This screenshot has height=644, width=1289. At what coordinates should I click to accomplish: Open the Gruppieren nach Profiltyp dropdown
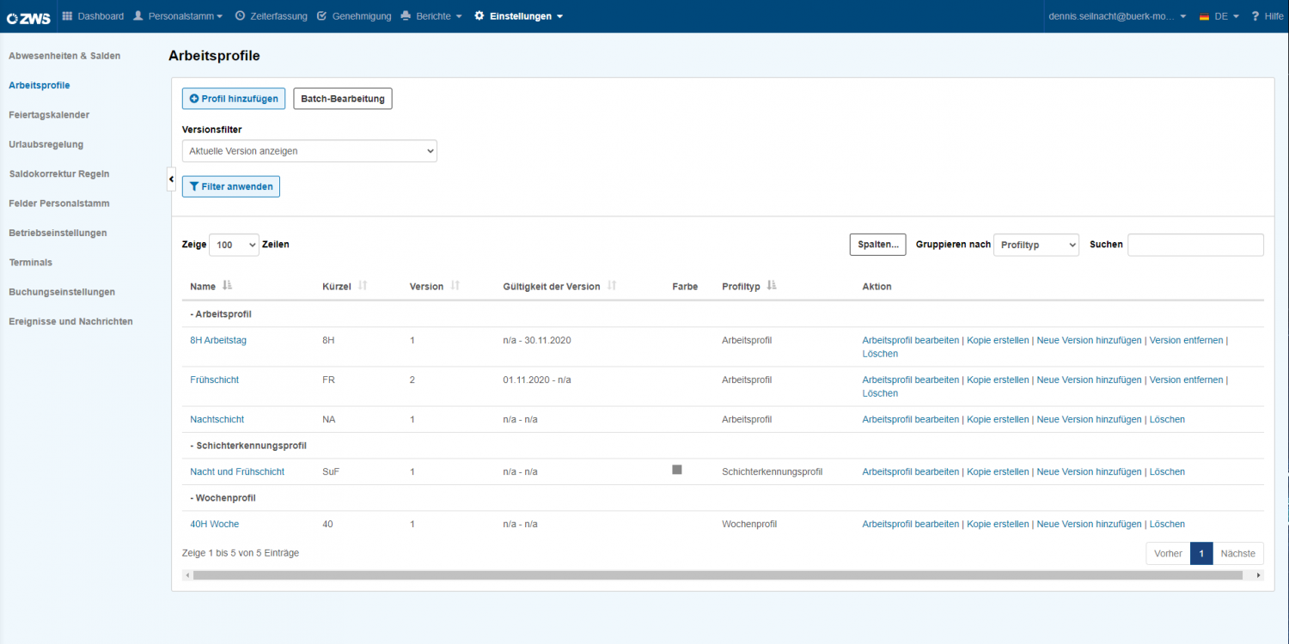coord(1036,245)
